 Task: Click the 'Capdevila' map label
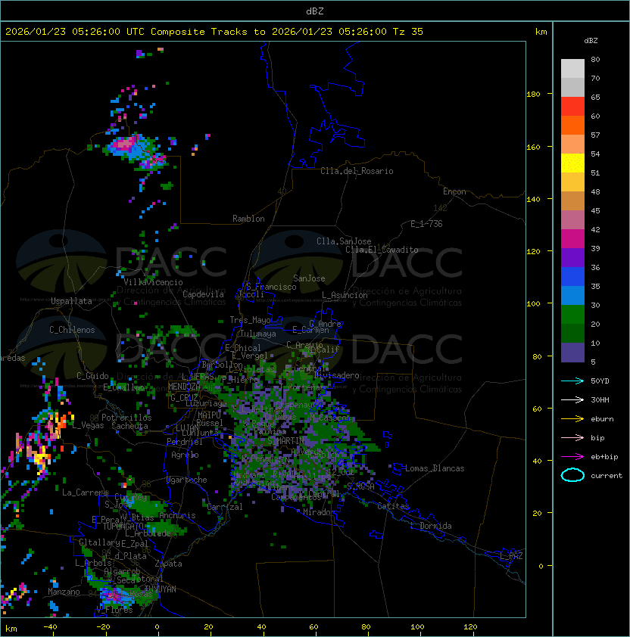point(203,294)
